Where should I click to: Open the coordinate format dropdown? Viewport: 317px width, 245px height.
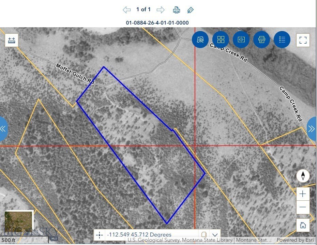215,235
